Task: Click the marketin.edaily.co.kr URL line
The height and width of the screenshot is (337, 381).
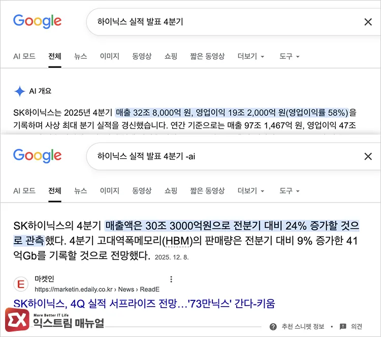Action: point(97,289)
